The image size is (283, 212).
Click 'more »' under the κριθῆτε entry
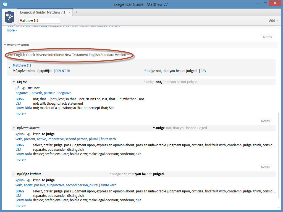(20, 206)
